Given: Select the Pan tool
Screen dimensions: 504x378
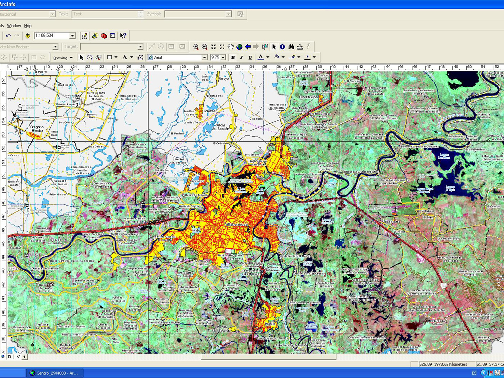Looking at the screenshot, I should pos(231,46).
